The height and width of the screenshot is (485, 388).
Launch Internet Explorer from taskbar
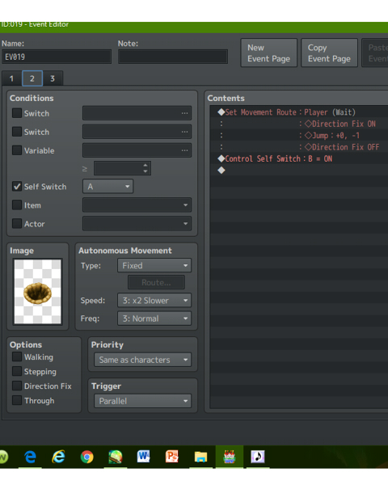tap(58, 457)
